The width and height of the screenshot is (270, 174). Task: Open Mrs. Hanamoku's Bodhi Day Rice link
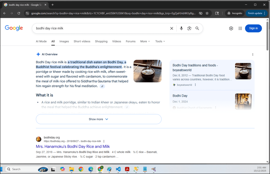point(73,147)
